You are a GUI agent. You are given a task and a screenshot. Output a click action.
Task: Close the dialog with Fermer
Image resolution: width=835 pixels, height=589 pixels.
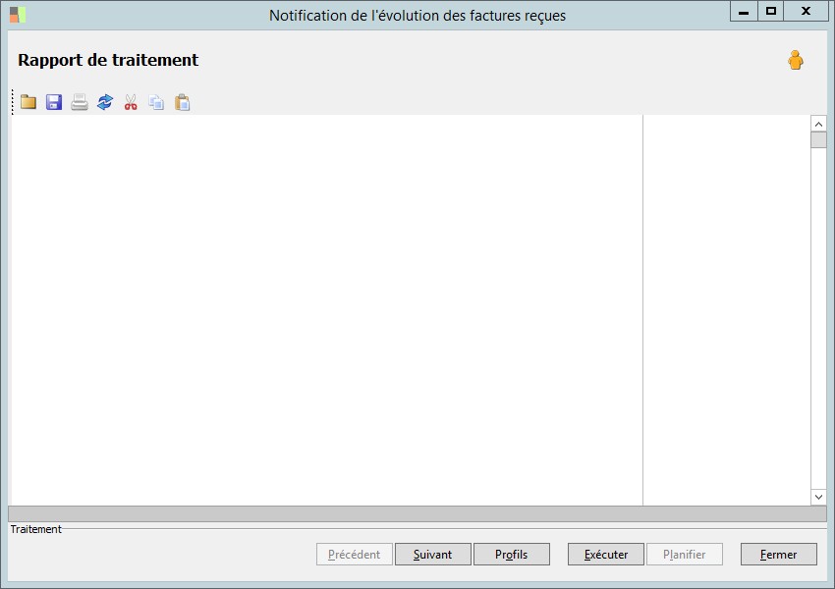tap(779, 555)
